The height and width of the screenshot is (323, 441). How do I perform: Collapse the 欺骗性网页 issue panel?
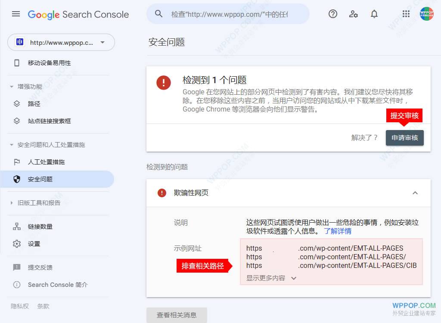[415, 193]
